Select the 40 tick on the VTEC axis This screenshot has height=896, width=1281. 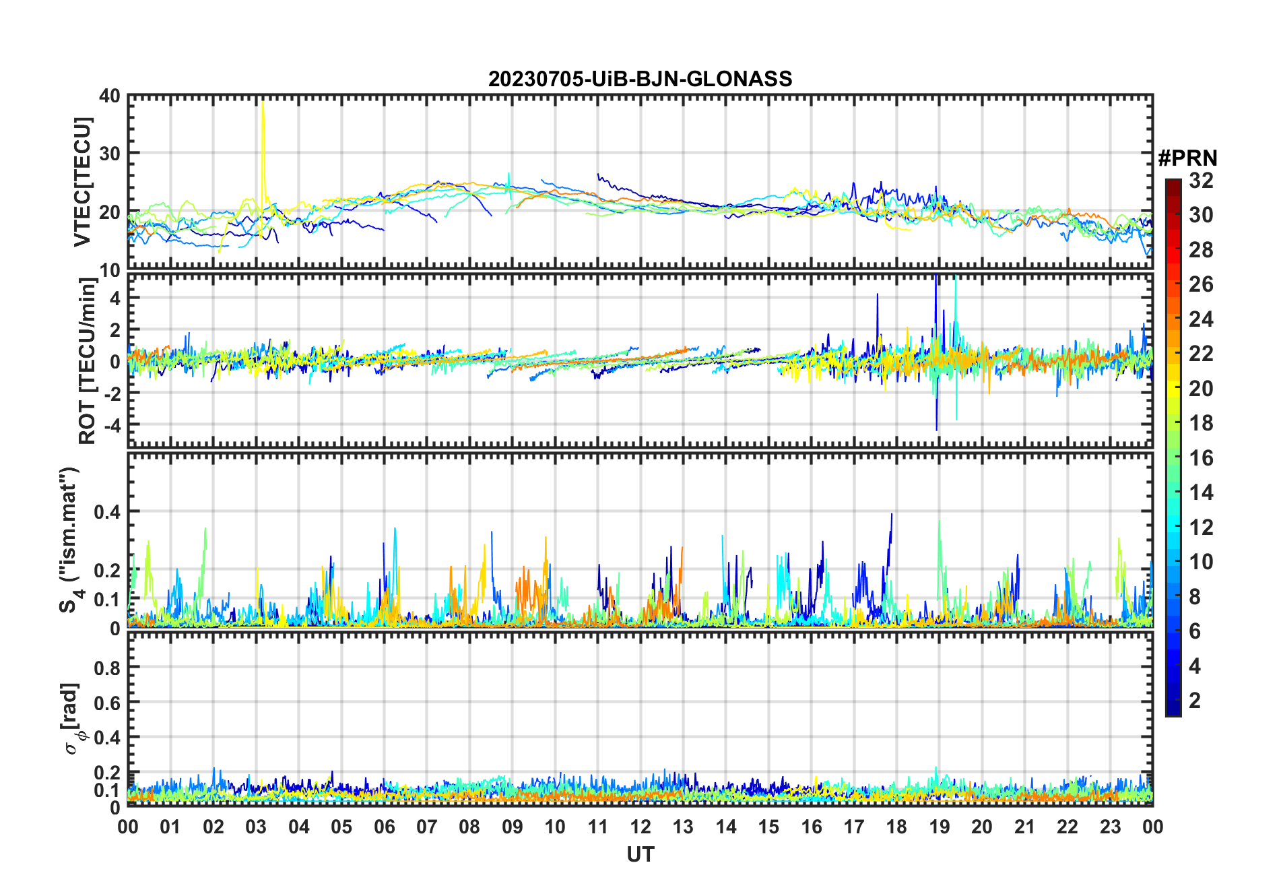[109, 96]
